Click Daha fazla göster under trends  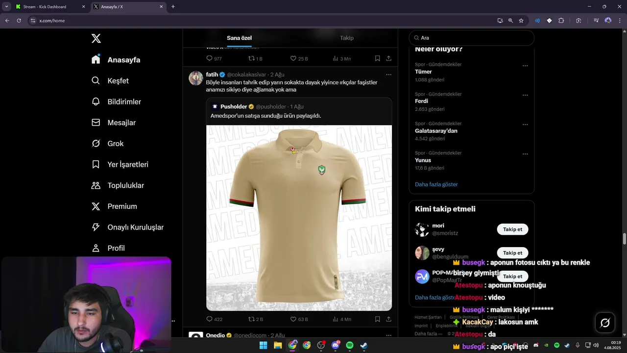tap(436, 184)
